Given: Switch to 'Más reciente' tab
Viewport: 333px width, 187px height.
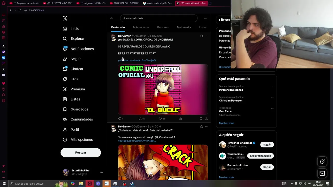Looking at the screenshot, I should click(141, 27).
